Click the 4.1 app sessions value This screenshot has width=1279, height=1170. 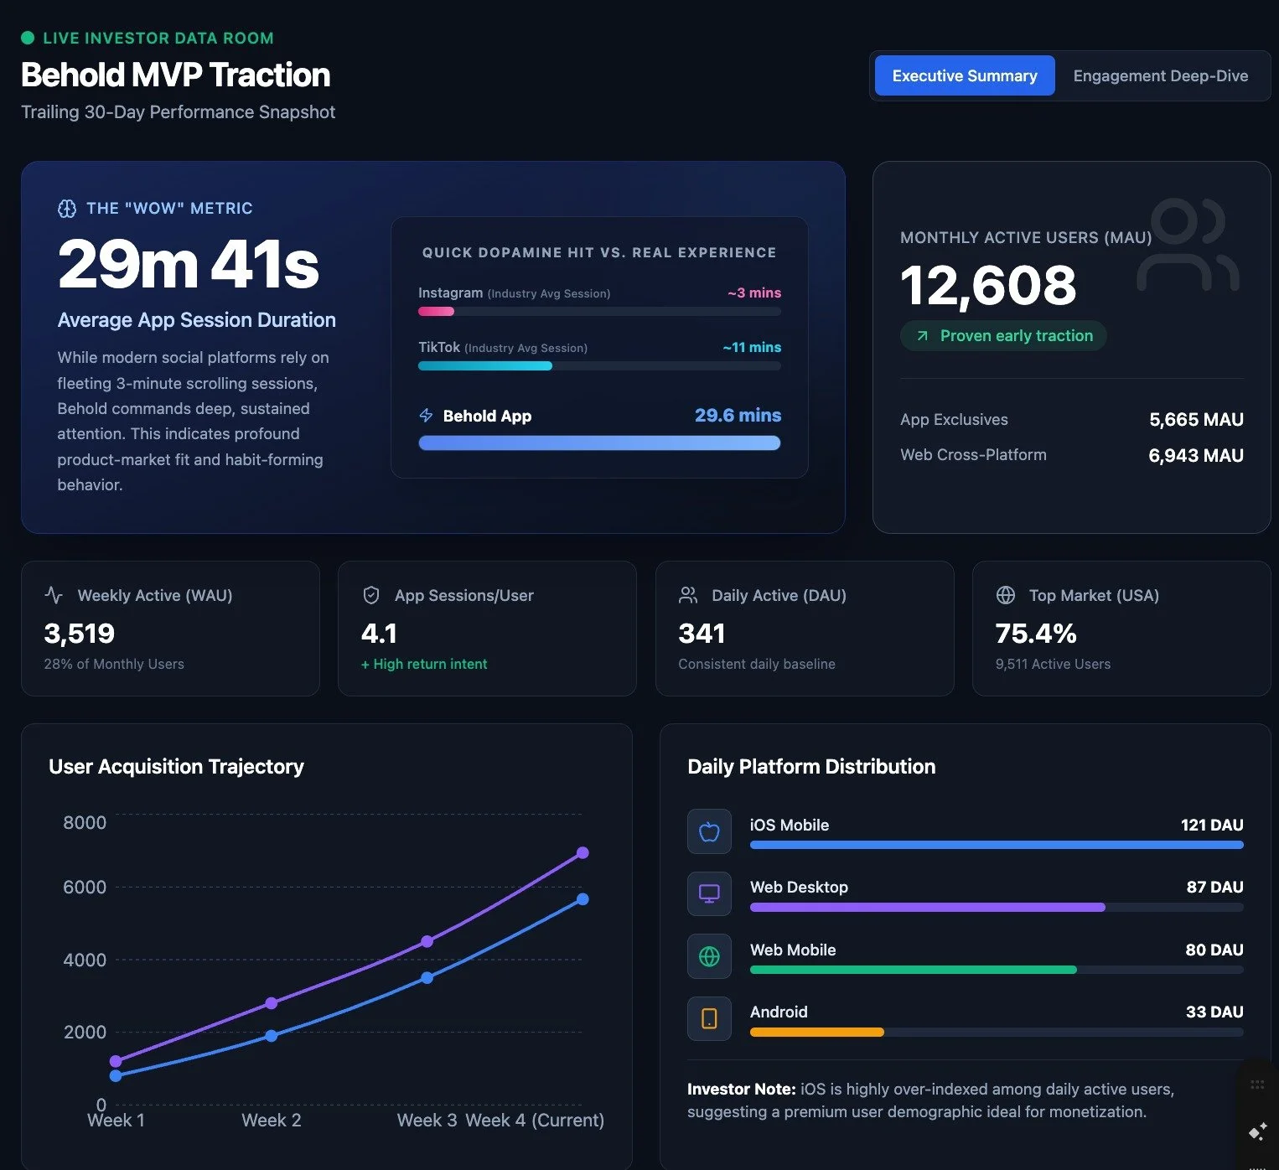click(379, 634)
